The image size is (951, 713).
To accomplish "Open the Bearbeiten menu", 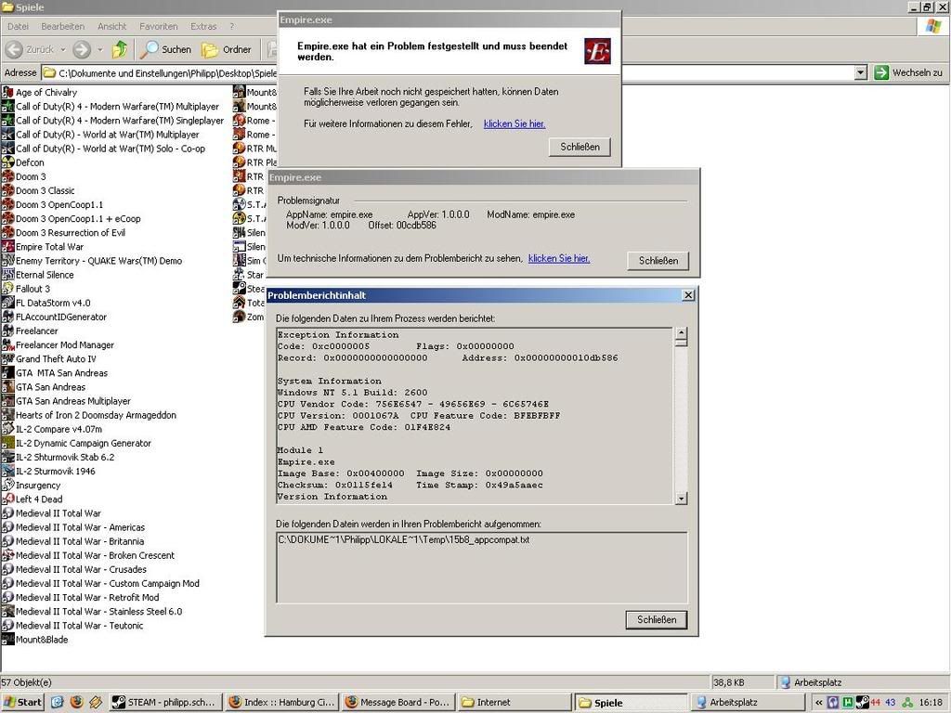I will click(63, 26).
